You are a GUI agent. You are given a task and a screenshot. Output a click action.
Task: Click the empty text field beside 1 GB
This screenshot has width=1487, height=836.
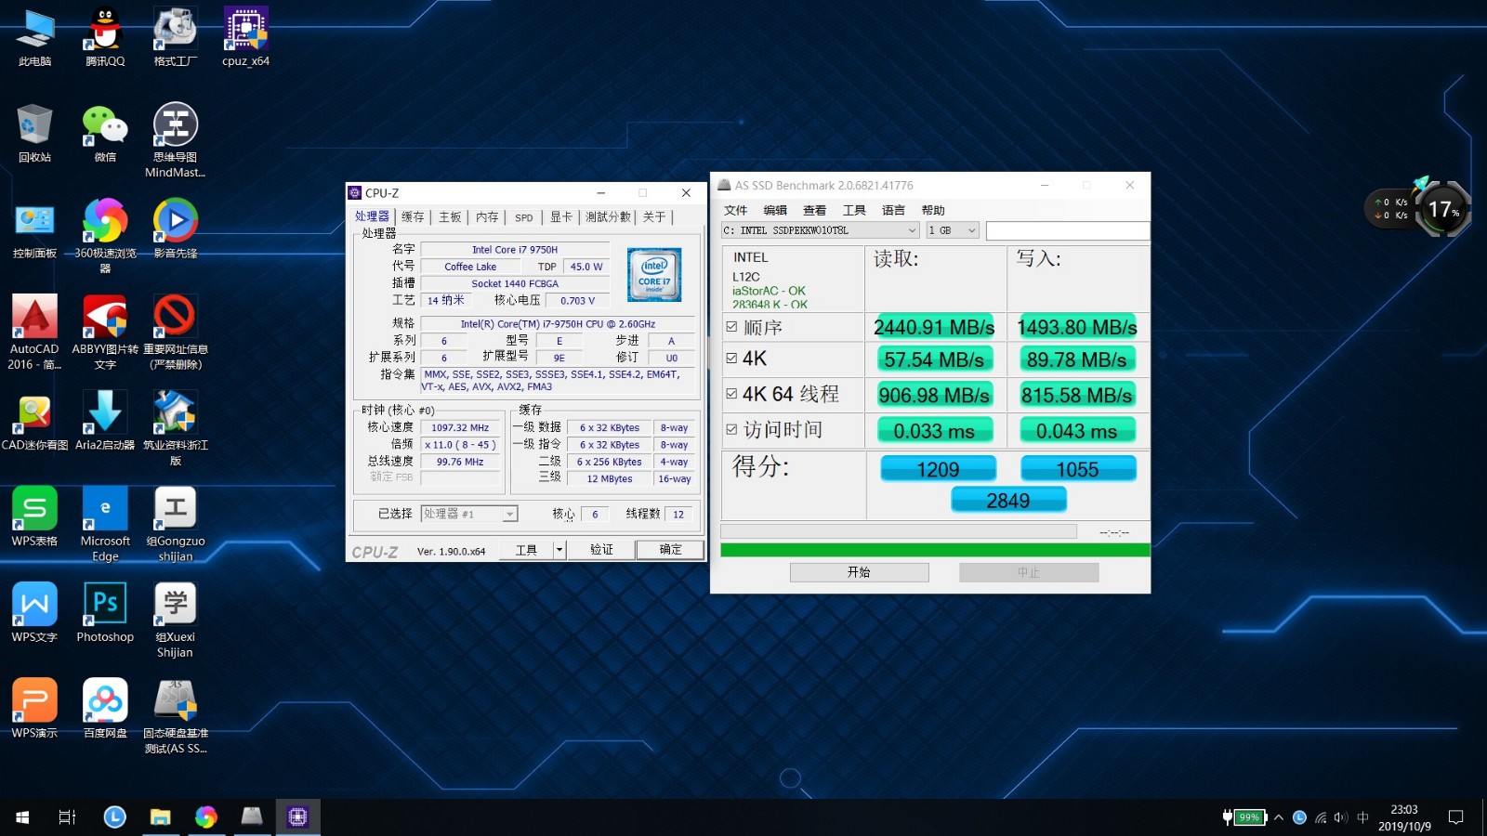click(x=1068, y=230)
